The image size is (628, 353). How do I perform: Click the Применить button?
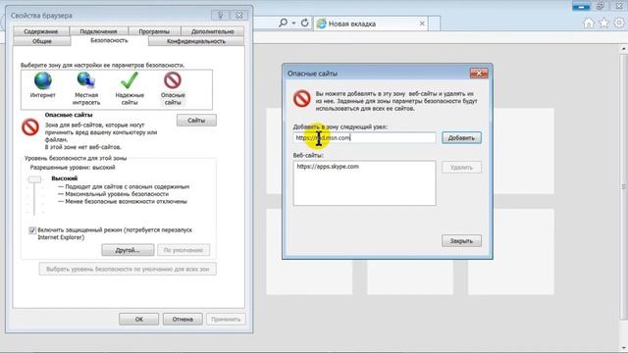click(226, 319)
